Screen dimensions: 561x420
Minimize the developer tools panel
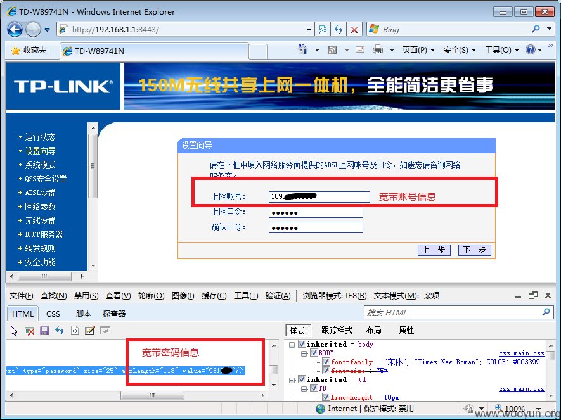point(518,296)
